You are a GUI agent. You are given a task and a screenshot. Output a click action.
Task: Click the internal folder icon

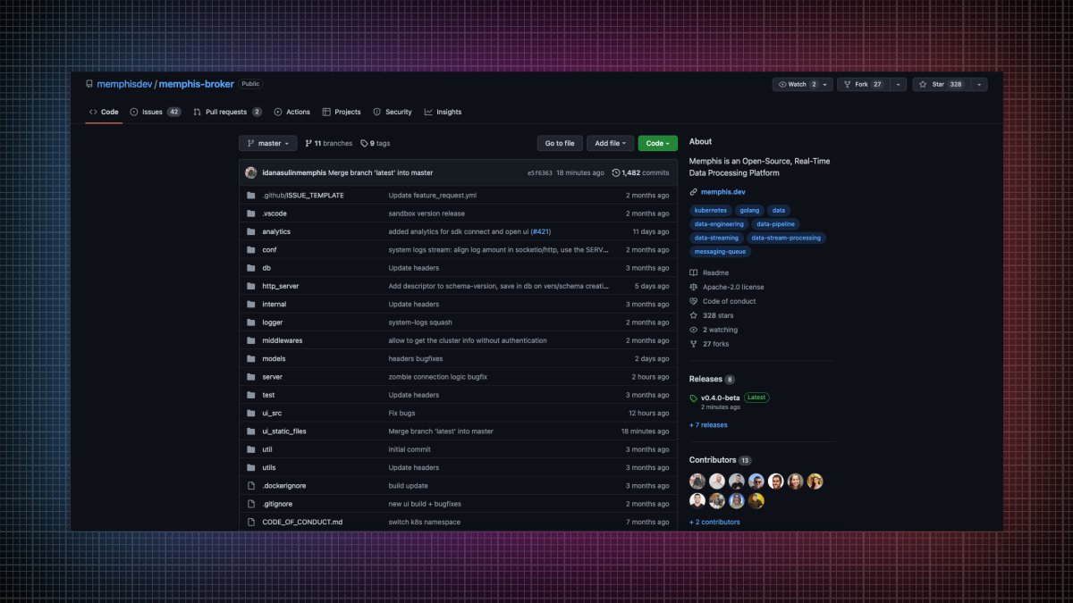tap(251, 304)
